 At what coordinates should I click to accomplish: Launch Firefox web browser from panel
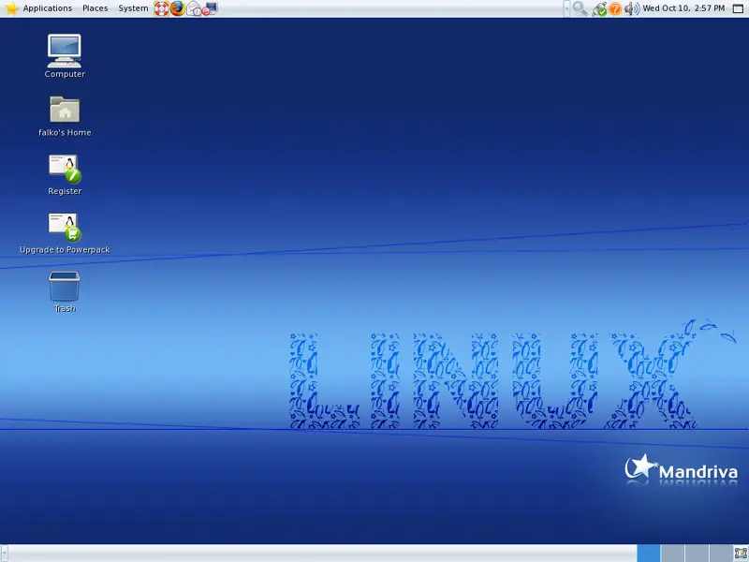(178, 8)
